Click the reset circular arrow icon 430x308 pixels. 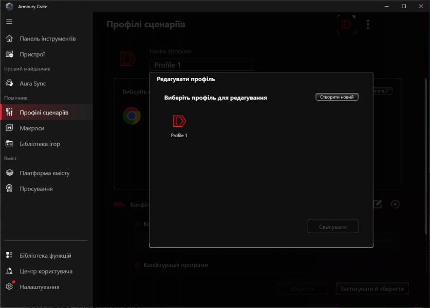tap(395, 204)
